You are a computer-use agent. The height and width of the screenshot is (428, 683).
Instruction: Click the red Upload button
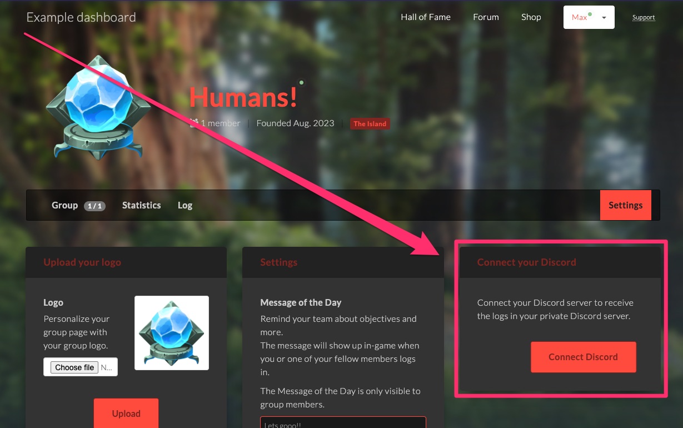pos(126,414)
